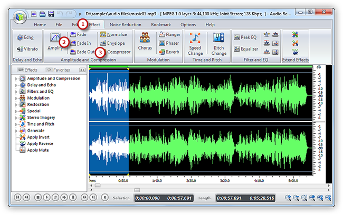Apply Fade Out to selection

click(82, 52)
